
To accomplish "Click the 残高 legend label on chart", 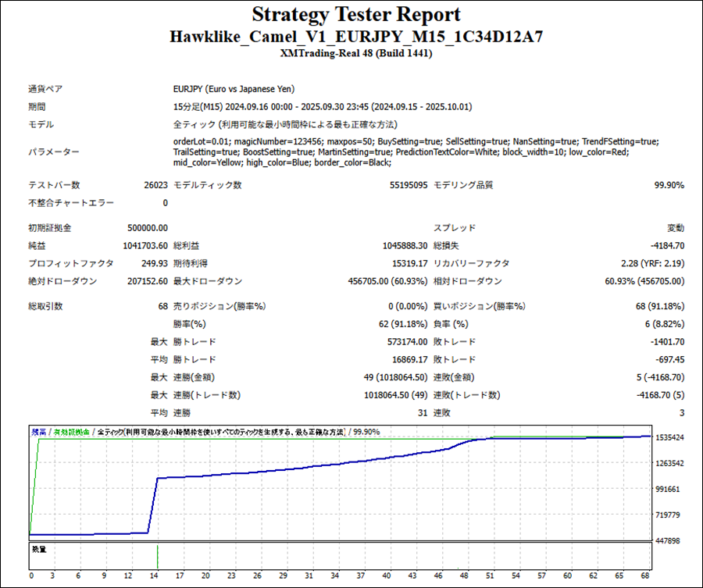I will (38, 432).
